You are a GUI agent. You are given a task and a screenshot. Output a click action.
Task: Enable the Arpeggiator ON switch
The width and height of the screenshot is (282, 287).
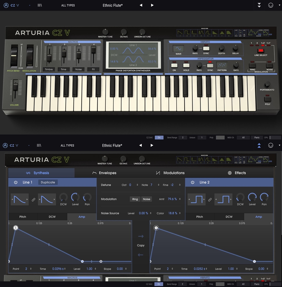[174, 65]
